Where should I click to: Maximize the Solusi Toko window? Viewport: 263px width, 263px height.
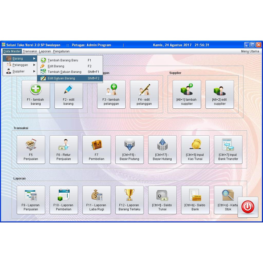coord(253,45)
